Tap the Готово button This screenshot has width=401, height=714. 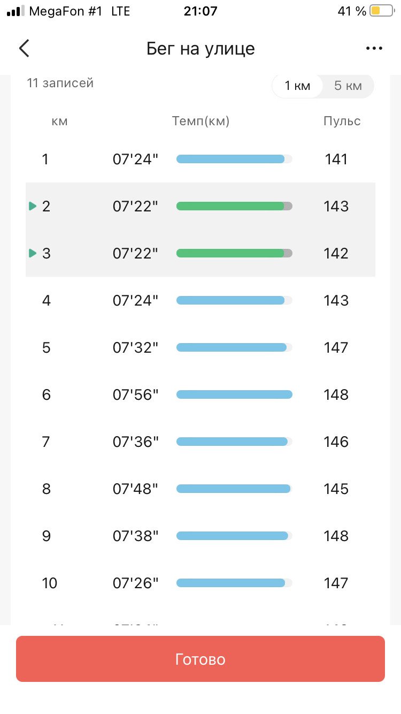(200, 659)
